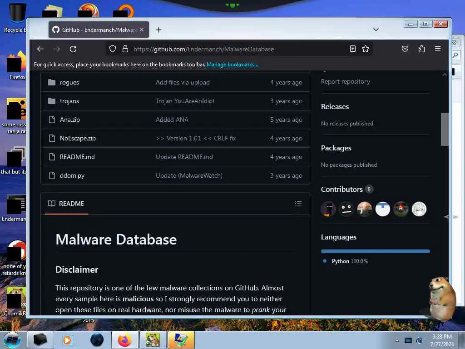The height and width of the screenshot is (349, 465).
Task: Open sixth contributor sketch avatar
Action: coord(419,209)
